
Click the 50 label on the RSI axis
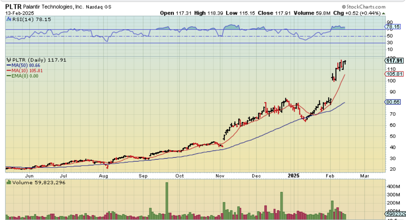pos(390,36)
